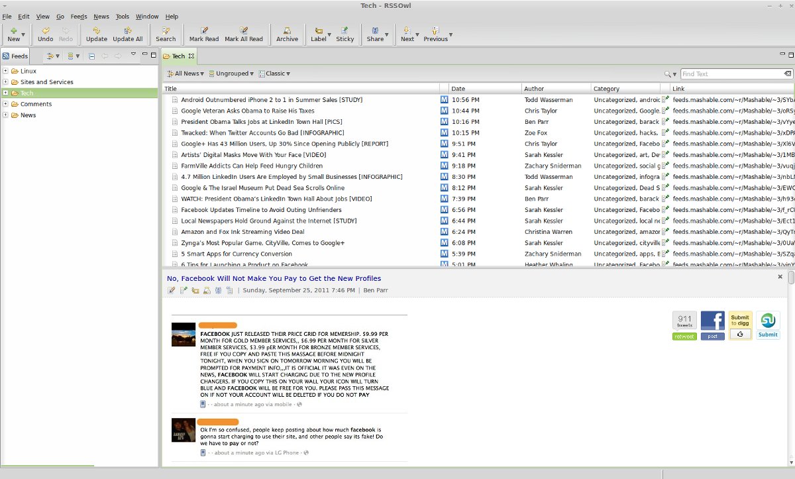Screen dimensions: 795x479
Task: Sort by the Title column header
Action: coord(301,88)
